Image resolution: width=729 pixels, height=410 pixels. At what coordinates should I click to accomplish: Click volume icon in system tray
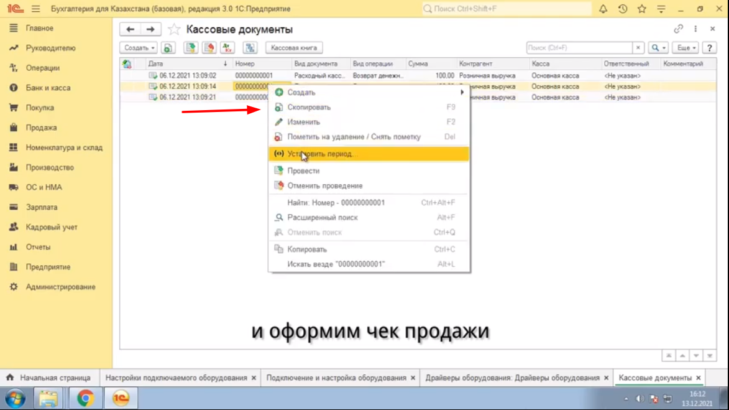(x=640, y=399)
